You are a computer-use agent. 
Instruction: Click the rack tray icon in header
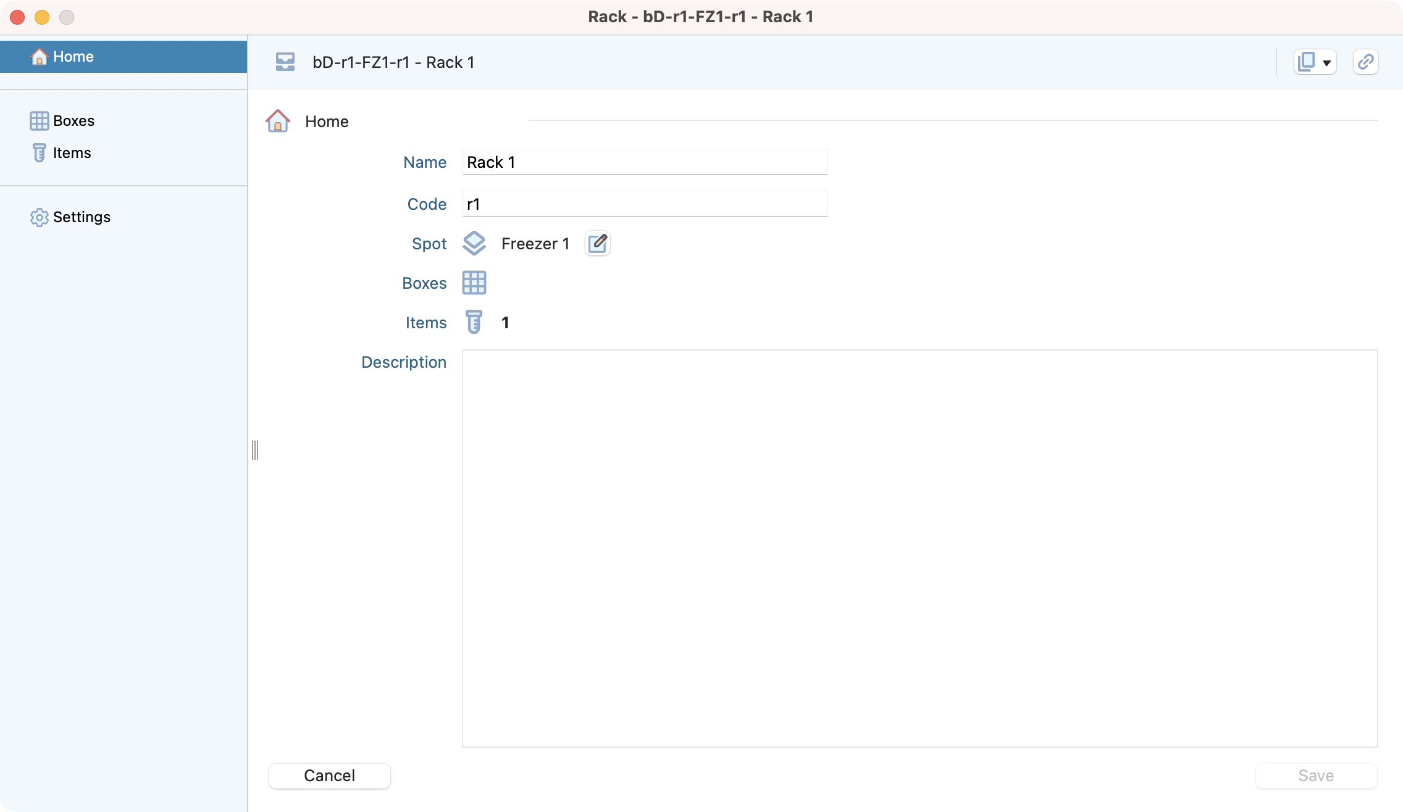click(x=285, y=62)
